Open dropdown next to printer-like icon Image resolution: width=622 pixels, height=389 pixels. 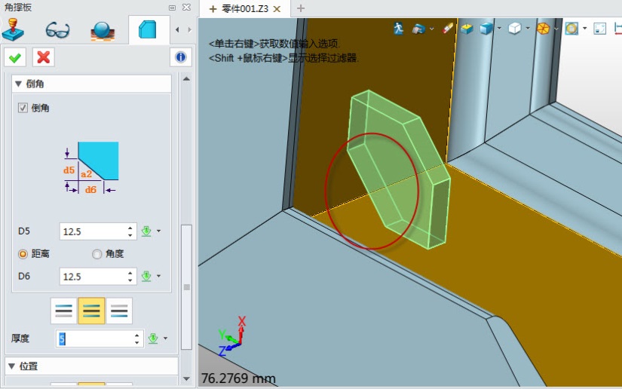431,29
